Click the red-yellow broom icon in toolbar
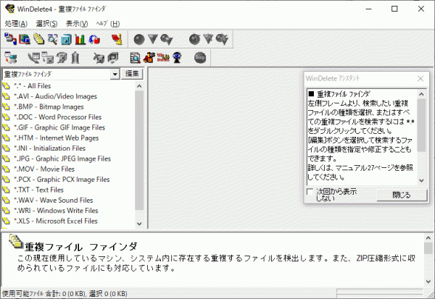The image size is (435, 299). pos(117,38)
